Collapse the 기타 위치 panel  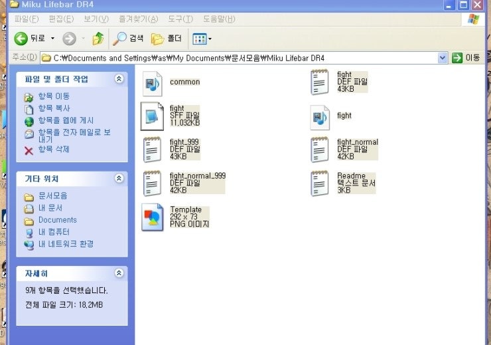click(x=119, y=178)
